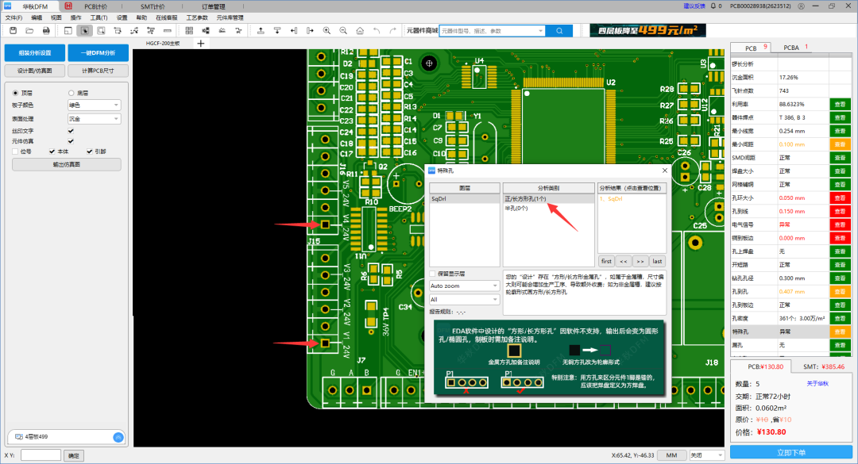
Task: Click the align-to-left arrow toolbar icon
Action: (293, 31)
